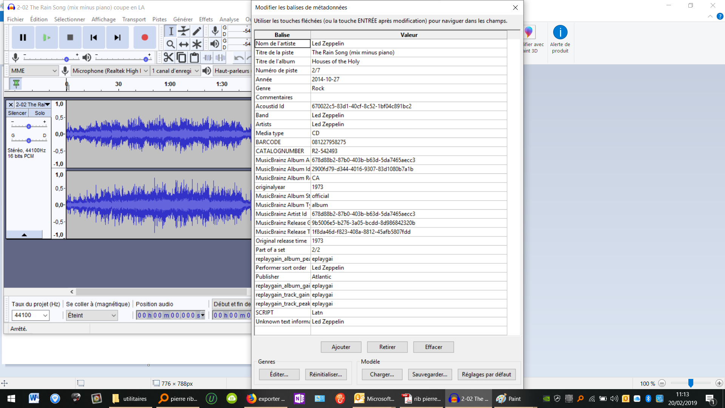The width and height of the screenshot is (725, 408).
Task: Adjust the Paint zoom slider
Action: [x=691, y=383]
